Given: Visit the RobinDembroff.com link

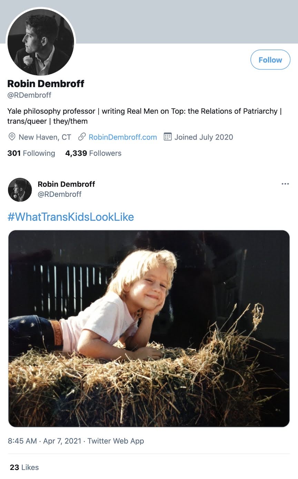Looking at the screenshot, I should pyautogui.click(x=122, y=137).
